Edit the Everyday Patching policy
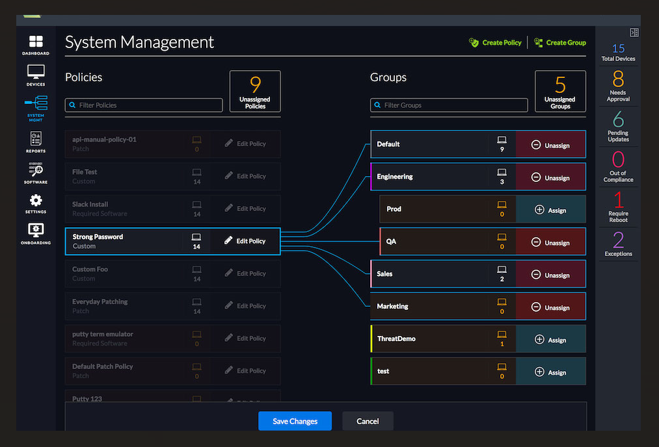Viewport: 659px width, 447px height. click(245, 306)
